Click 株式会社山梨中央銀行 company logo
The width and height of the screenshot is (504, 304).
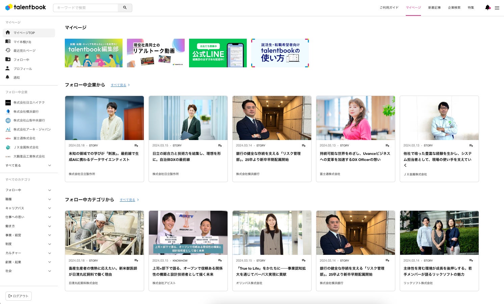pos(8,121)
